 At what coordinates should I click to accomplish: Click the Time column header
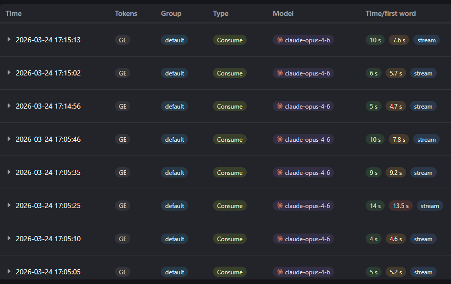point(13,13)
